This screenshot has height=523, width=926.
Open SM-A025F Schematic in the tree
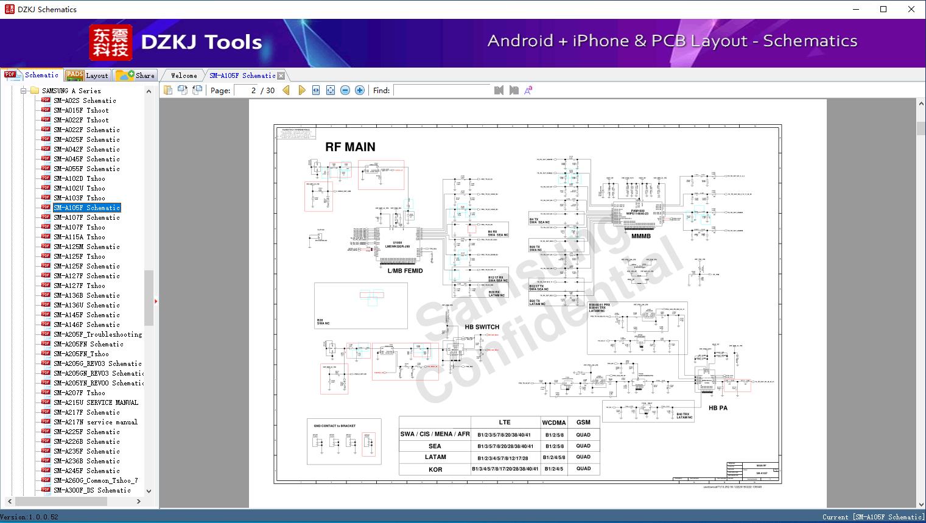tap(86, 139)
